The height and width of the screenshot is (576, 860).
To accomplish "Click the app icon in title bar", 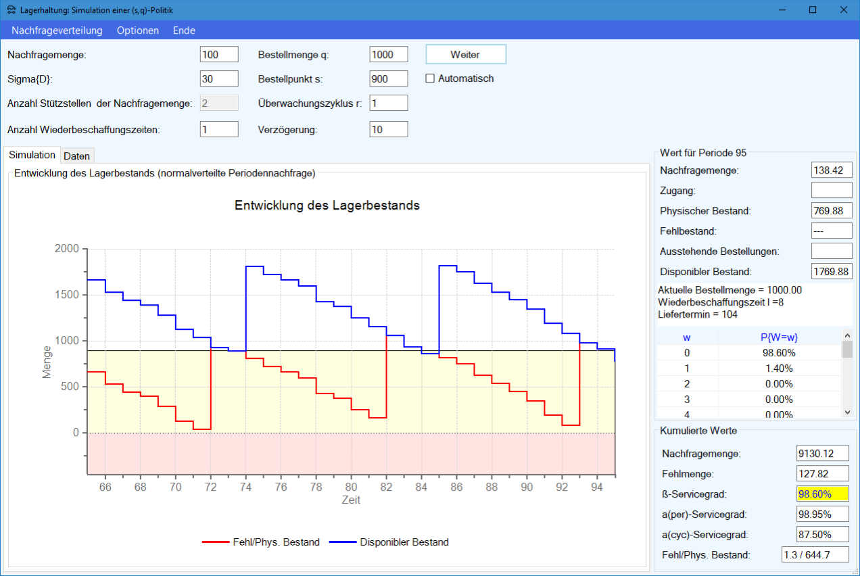I will 11,9.
